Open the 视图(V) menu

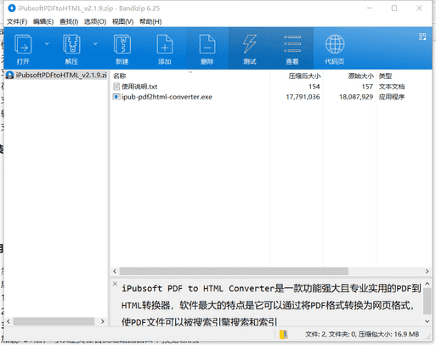tap(122, 22)
